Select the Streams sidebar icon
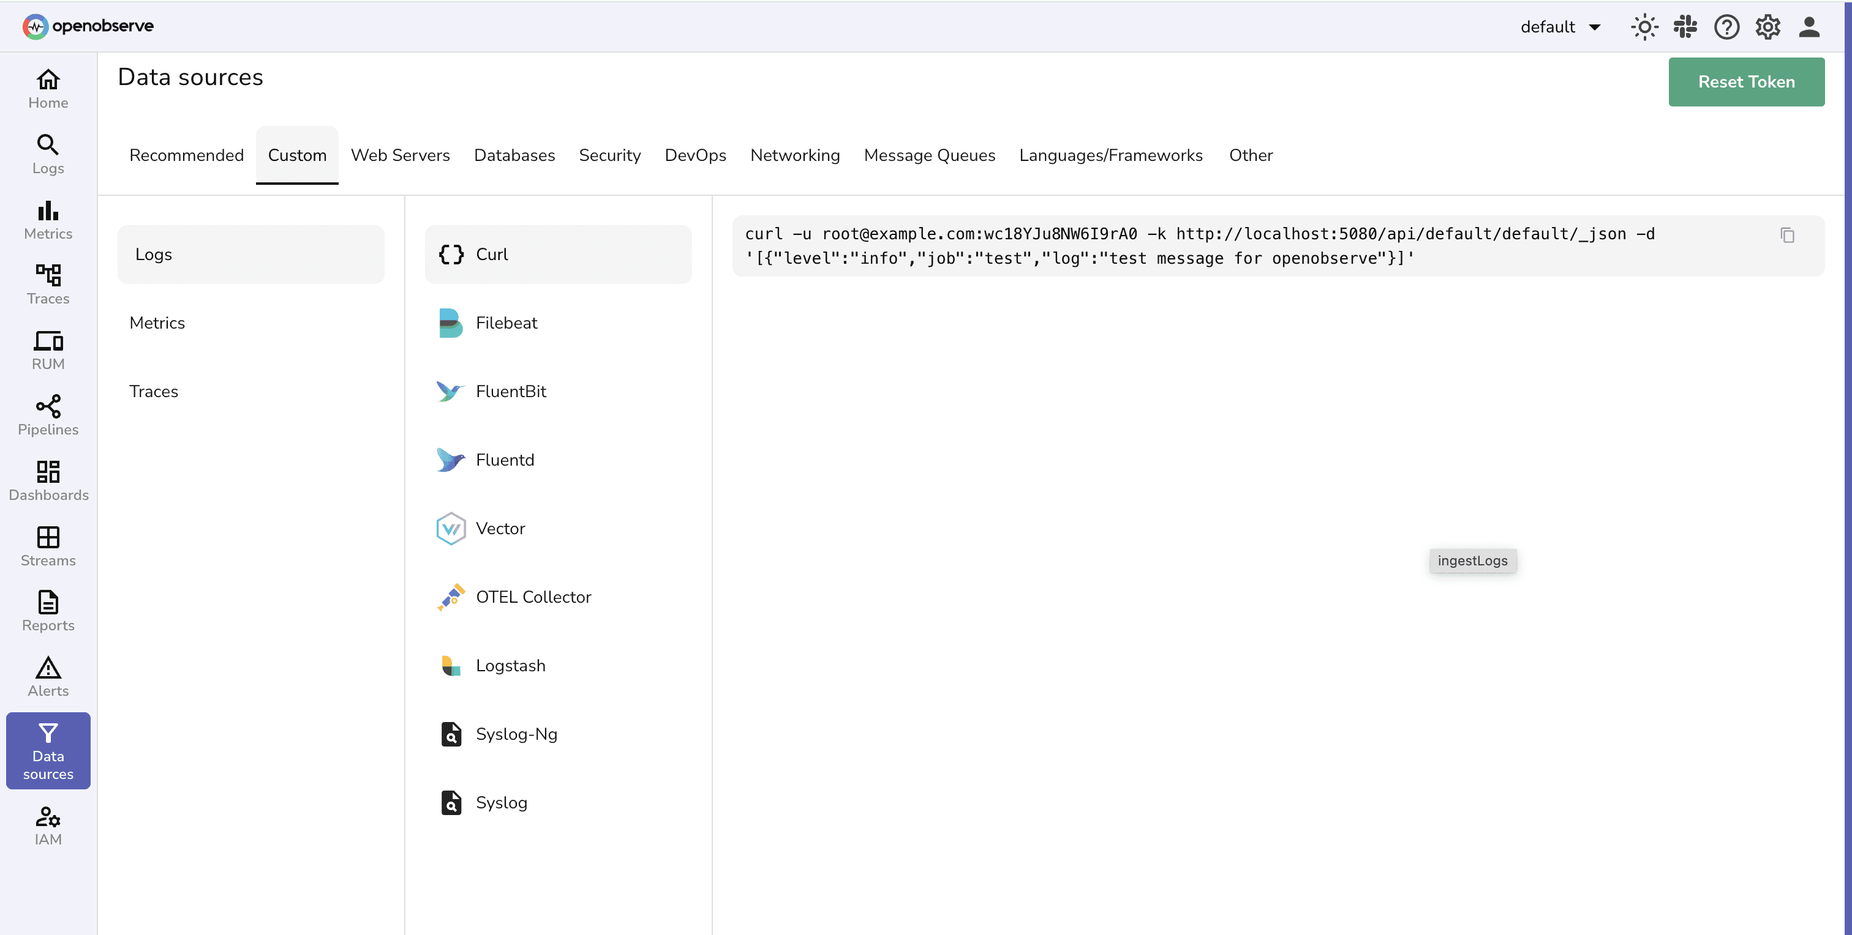Image resolution: width=1852 pixels, height=935 pixels. pos(47,545)
